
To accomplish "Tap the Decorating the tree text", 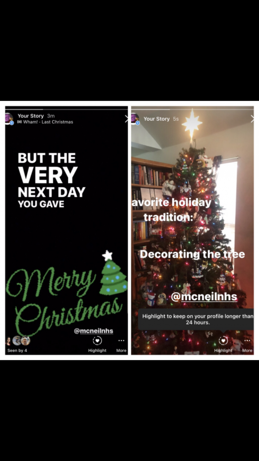I will click(x=192, y=254).
